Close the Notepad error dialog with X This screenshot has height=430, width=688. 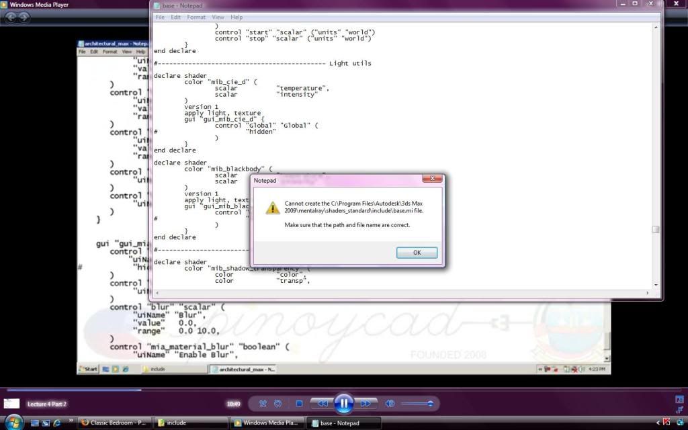pyautogui.click(x=432, y=178)
